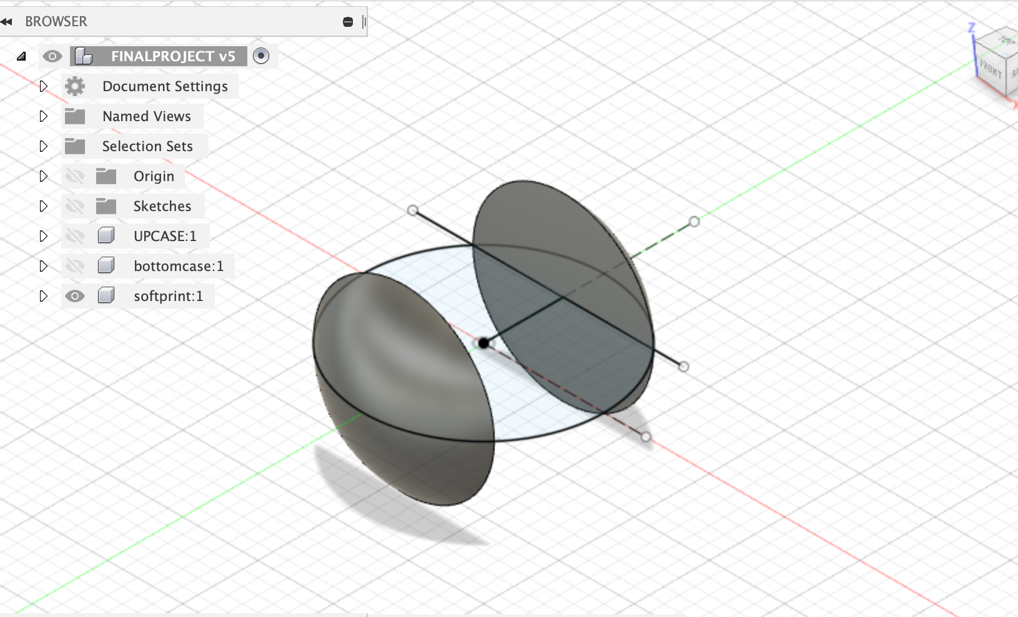1018x617 pixels.
Task: Select UPCASE:1 label
Action: coord(165,236)
